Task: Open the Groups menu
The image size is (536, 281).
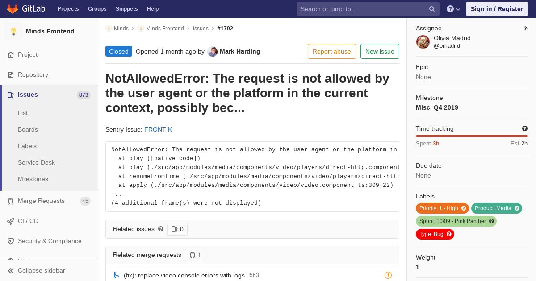Action: 97,9
